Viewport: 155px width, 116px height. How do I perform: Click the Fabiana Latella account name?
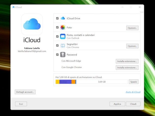pos(32,48)
